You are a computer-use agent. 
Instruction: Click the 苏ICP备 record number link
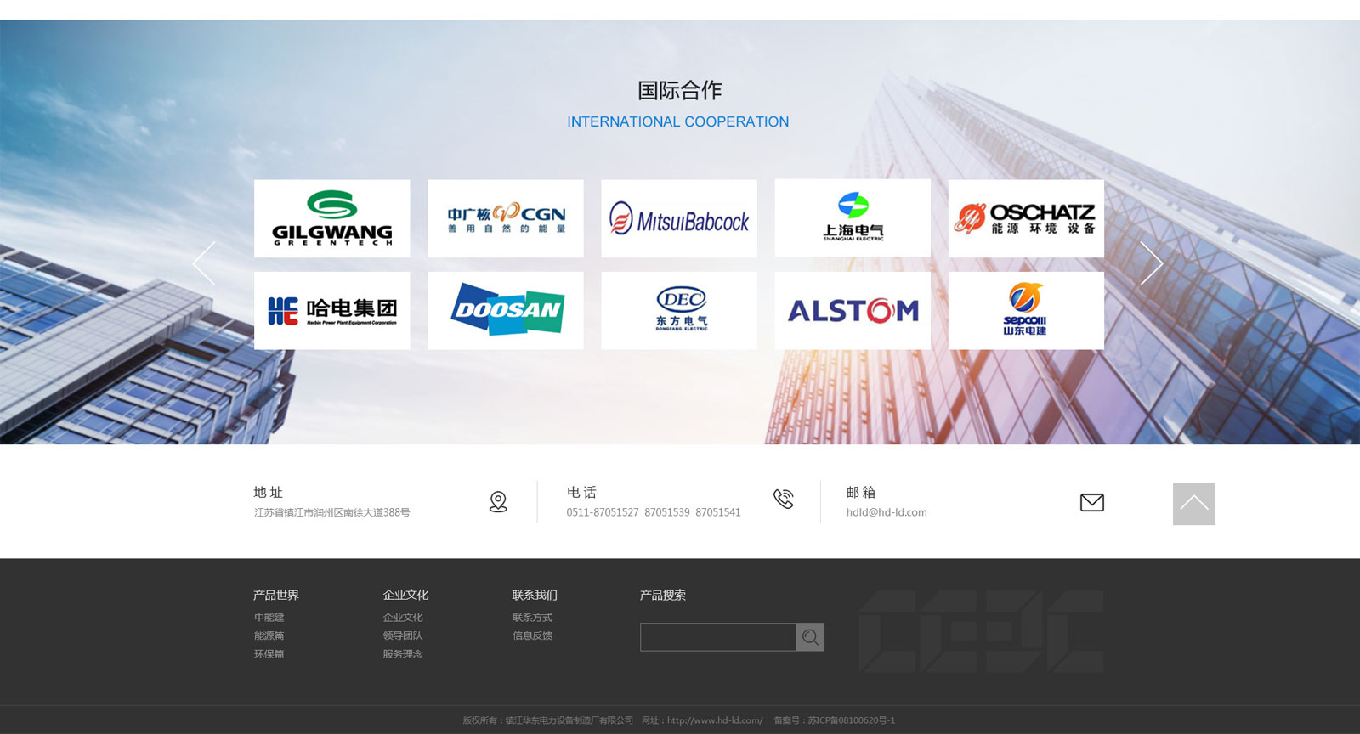point(851,720)
